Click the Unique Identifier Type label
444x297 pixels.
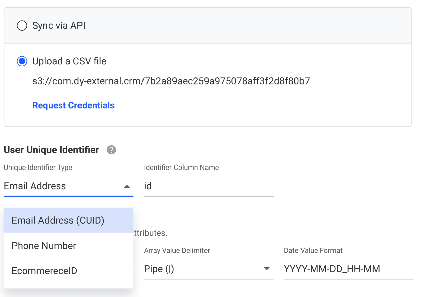[x=38, y=168]
